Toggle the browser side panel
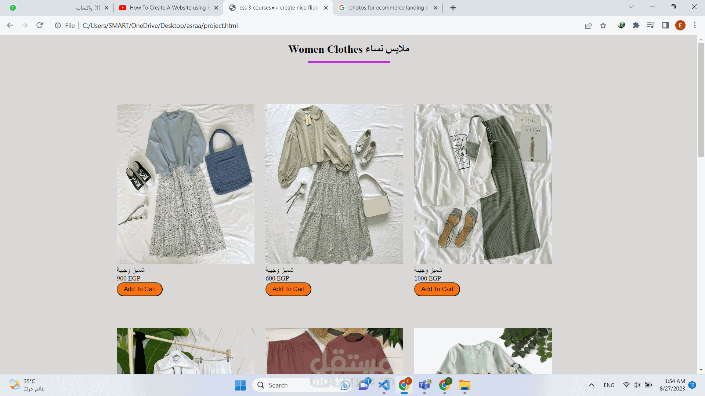 (665, 25)
